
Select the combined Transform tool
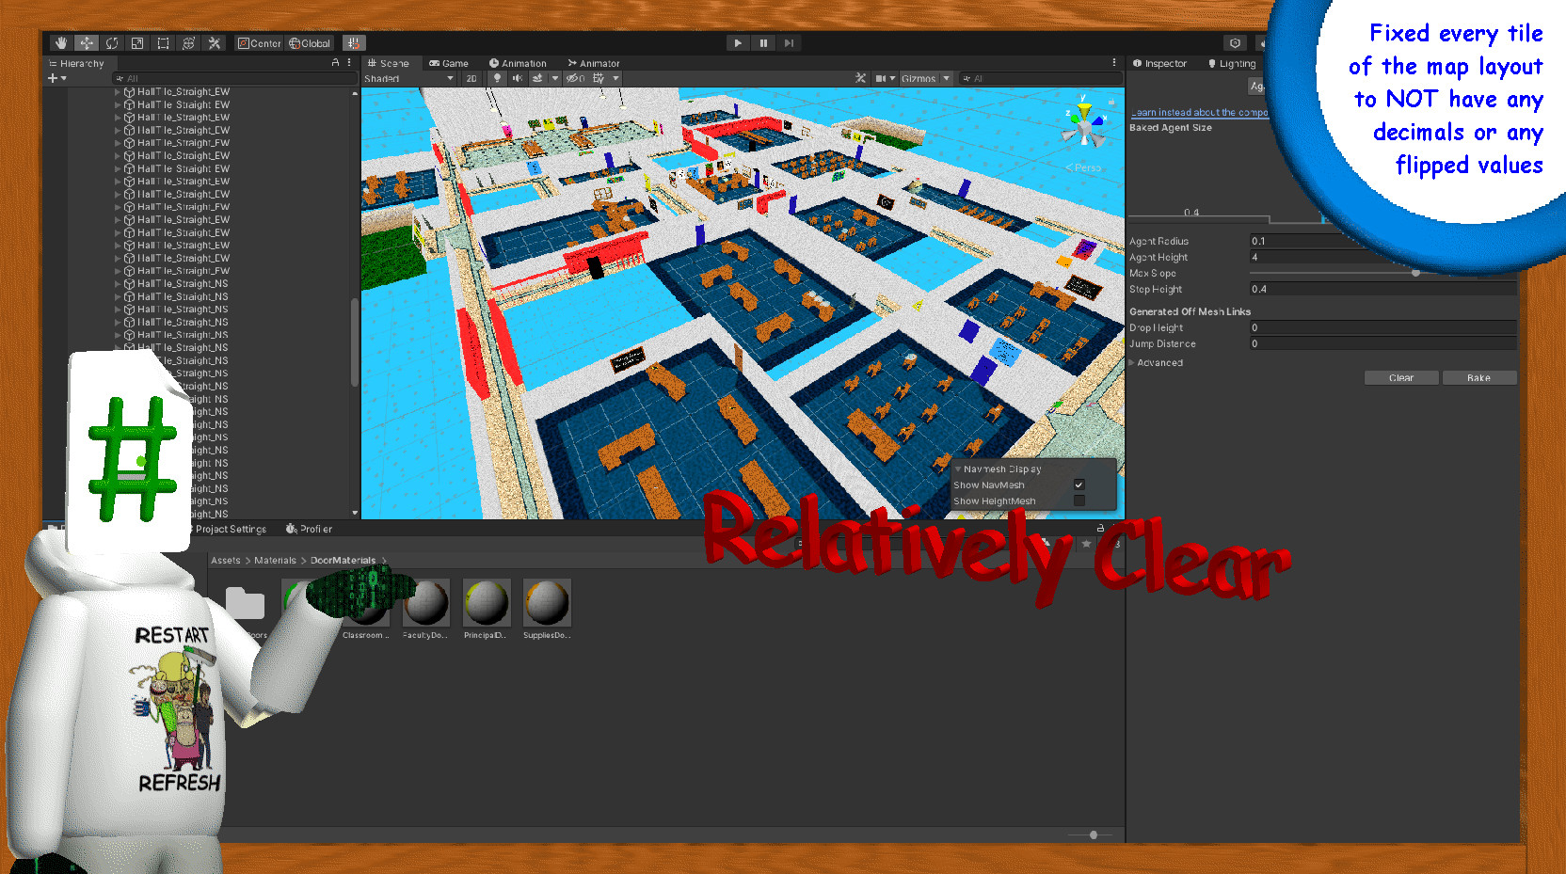pos(188,43)
